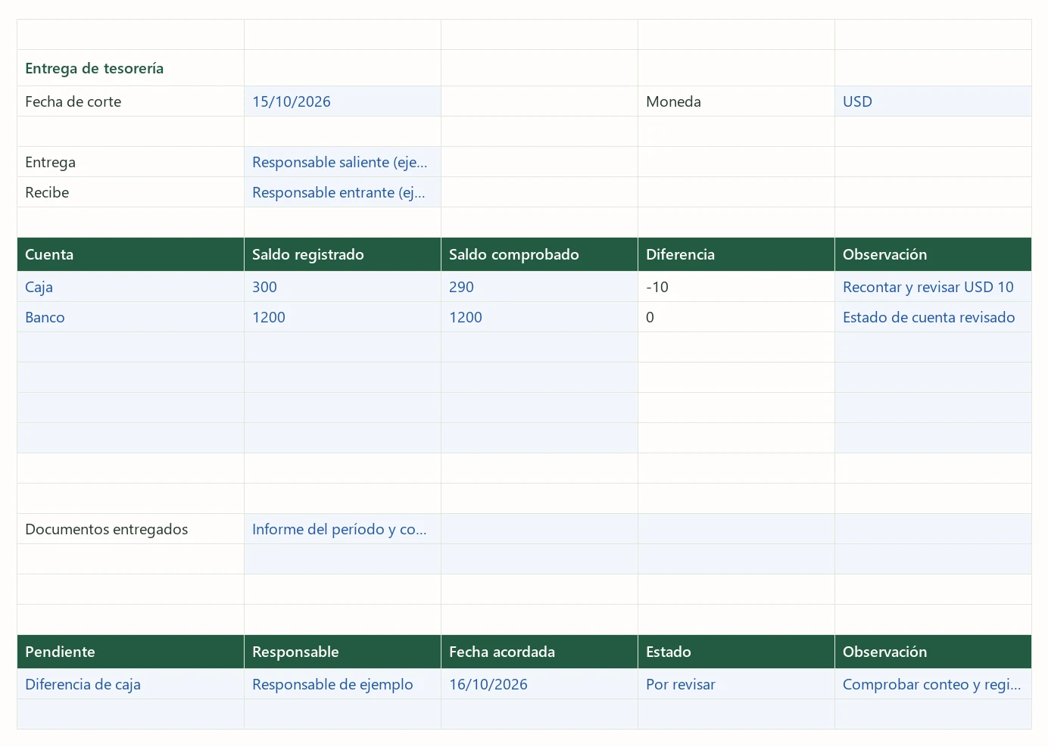Screen dimensions: 1048x747
Task: Select the 'Entrega de tesorería' title cell
Action: pyautogui.click(x=130, y=68)
